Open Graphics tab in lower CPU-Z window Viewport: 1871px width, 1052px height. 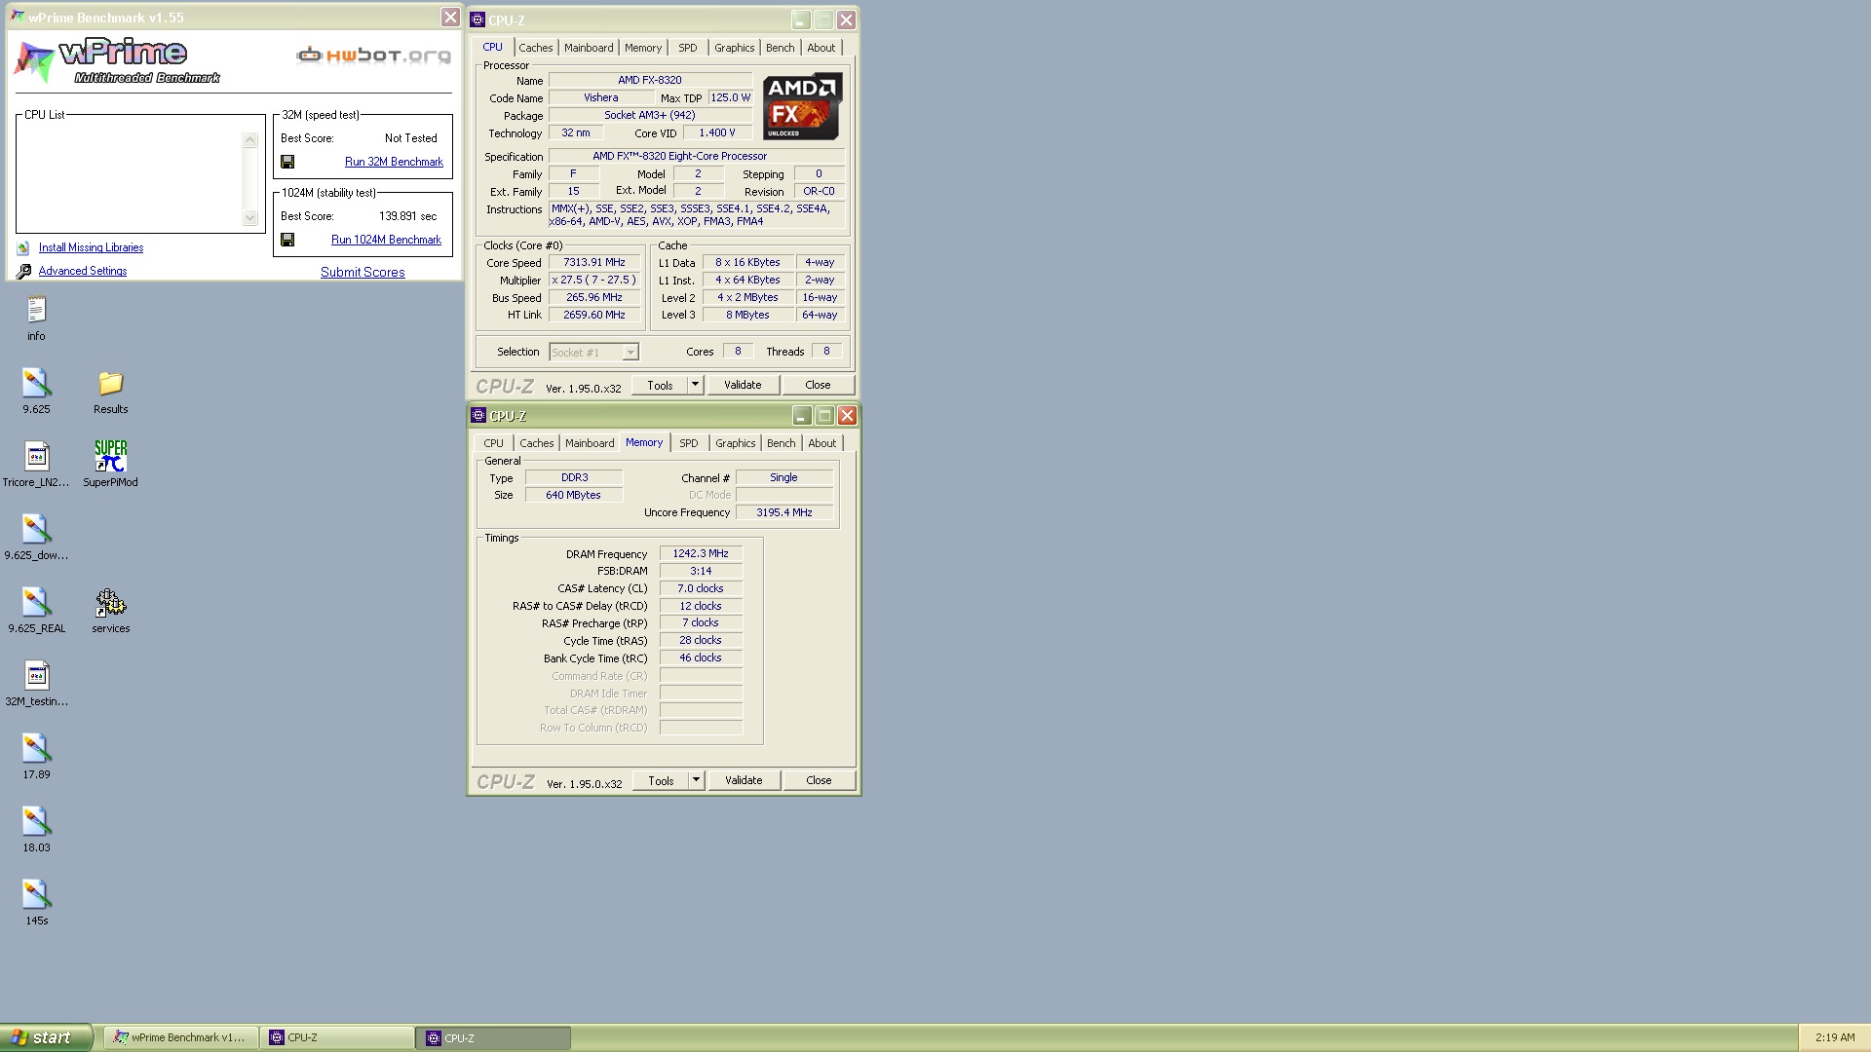point(735,443)
